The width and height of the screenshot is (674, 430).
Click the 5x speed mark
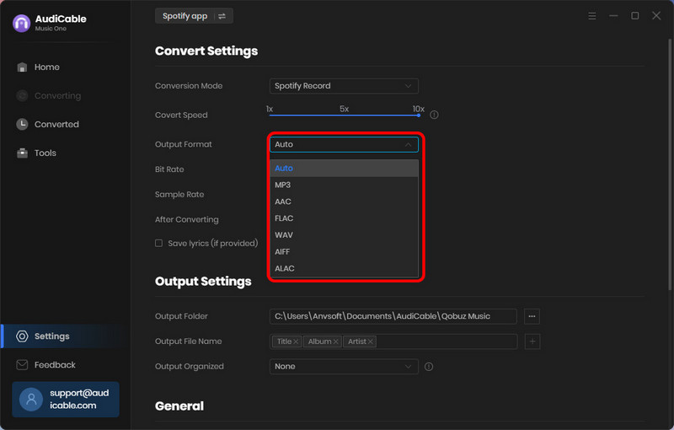click(344, 110)
